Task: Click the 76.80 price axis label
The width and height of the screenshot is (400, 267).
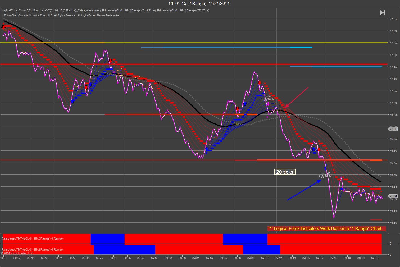Action: pos(393,151)
